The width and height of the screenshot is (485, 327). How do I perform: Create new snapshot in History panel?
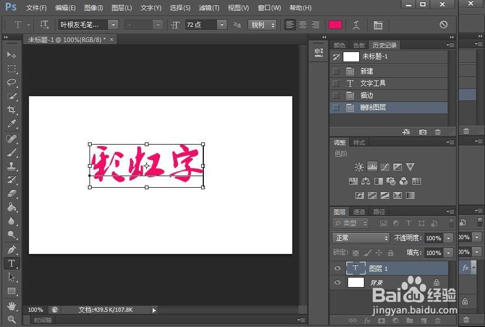(422, 132)
